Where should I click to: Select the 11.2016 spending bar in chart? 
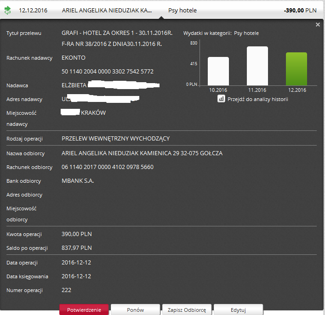click(257, 65)
